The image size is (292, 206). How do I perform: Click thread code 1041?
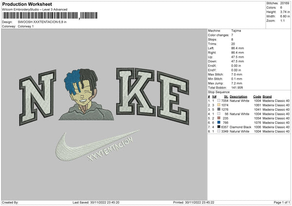pyautogui.click(x=257, y=109)
